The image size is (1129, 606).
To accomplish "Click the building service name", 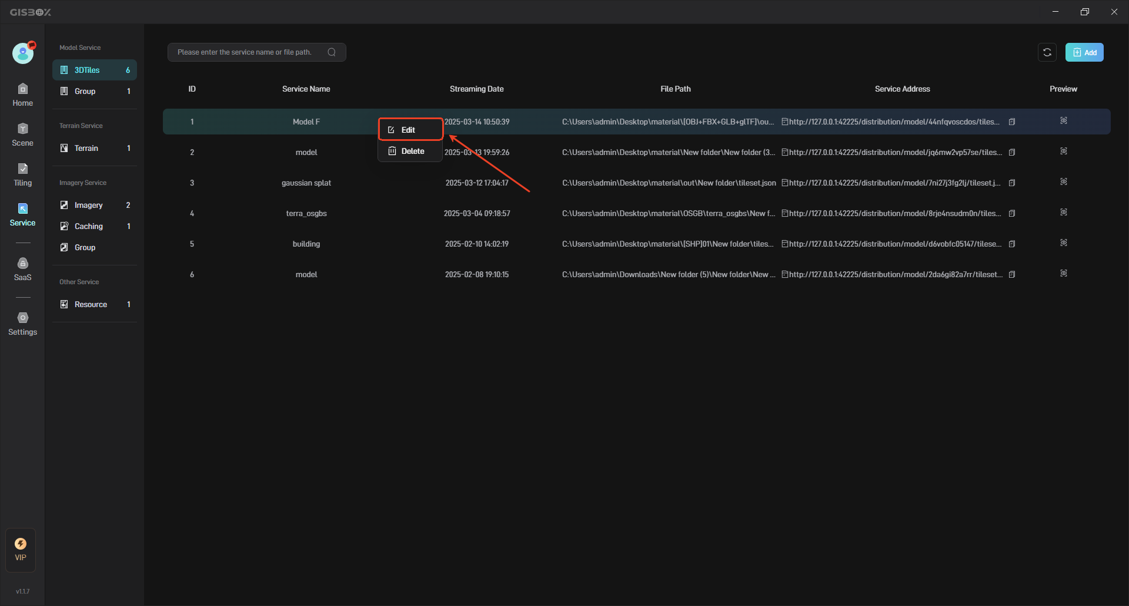I will (x=306, y=244).
